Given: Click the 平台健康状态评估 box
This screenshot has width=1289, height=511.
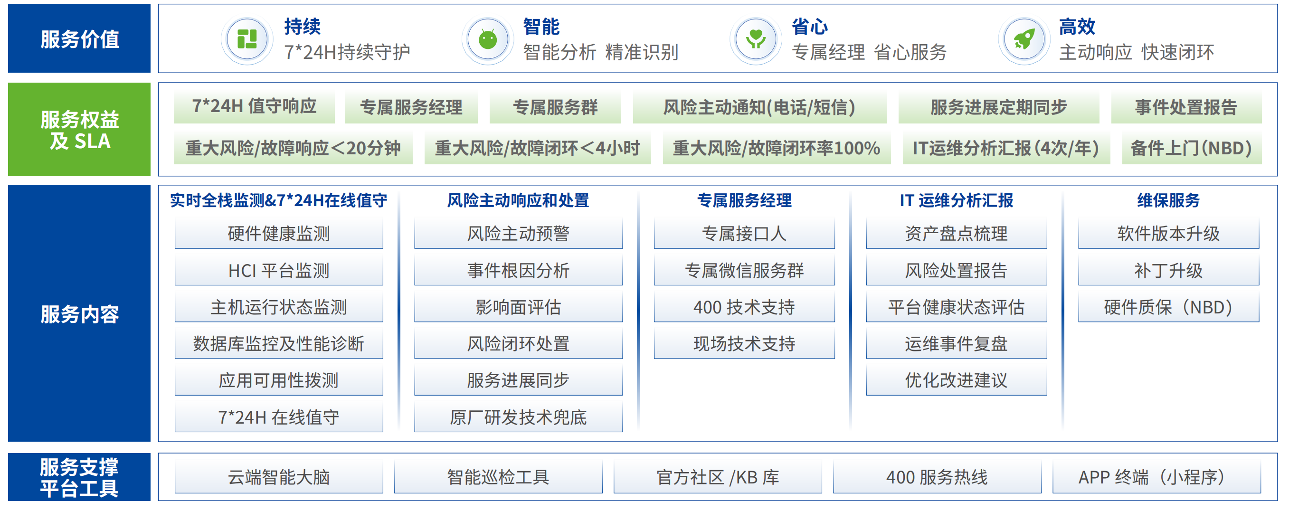Looking at the screenshot, I should [956, 307].
